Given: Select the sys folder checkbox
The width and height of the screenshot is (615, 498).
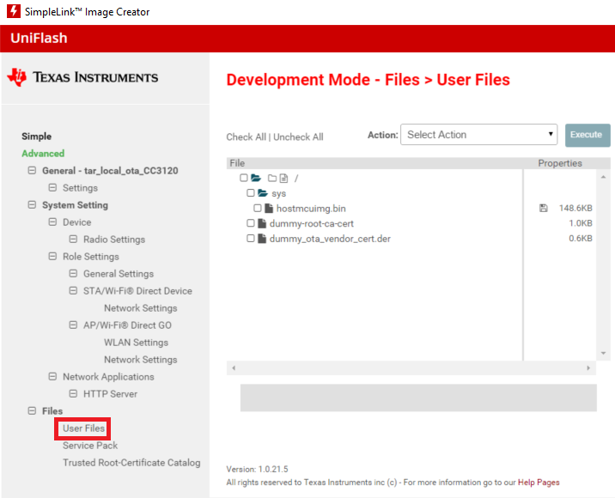Looking at the screenshot, I should coord(251,193).
